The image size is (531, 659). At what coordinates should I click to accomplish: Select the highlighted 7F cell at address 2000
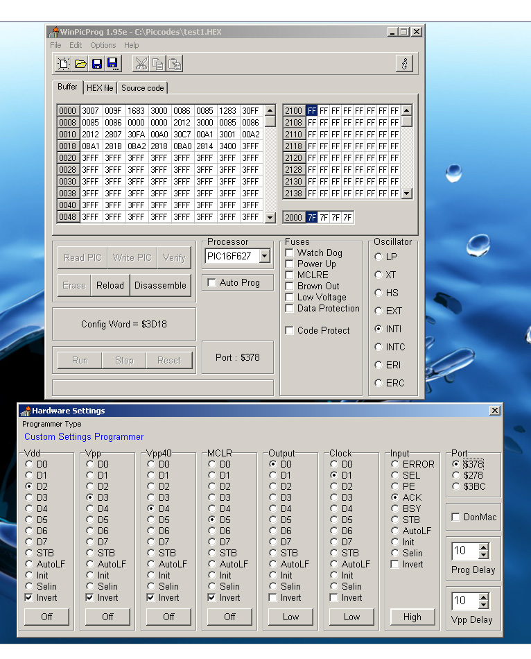[x=312, y=217]
